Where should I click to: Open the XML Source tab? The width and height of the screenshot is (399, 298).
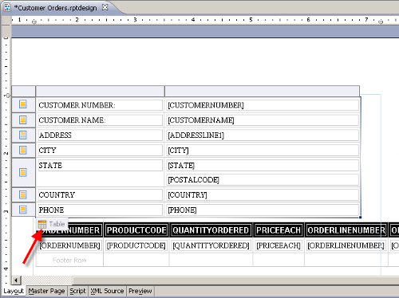(107, 291)
